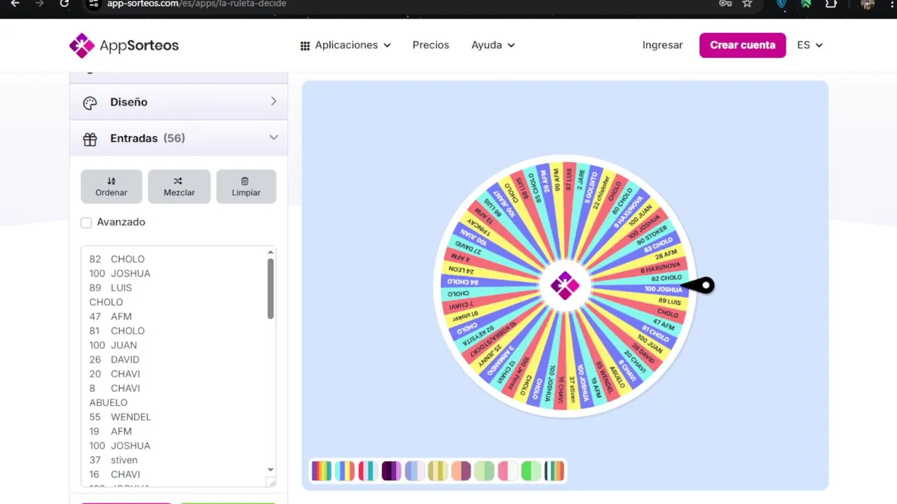This screenshot has height=504, width=897.
Task: Go back with the browser back arrow
Action: coord(15,3)
